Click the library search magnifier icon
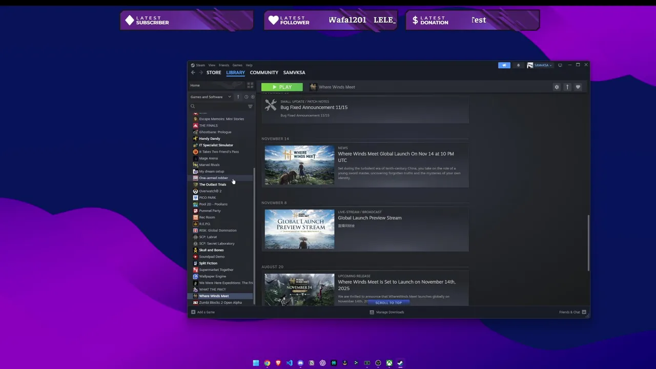The image size is (656, 369). click(x=193, y=107)
